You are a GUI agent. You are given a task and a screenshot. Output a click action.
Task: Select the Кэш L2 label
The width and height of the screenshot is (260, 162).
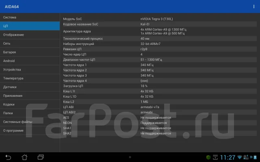pyautogui.click(x=69, y=102)
